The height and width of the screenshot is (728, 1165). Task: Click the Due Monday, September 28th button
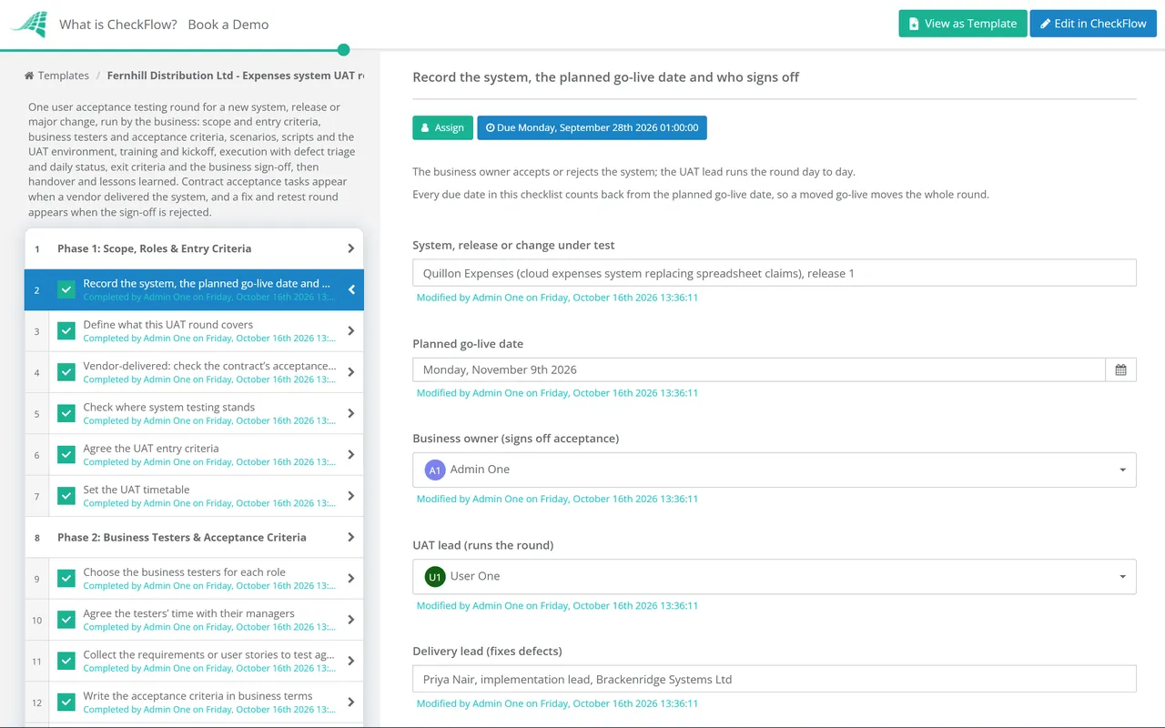[592, 127]
